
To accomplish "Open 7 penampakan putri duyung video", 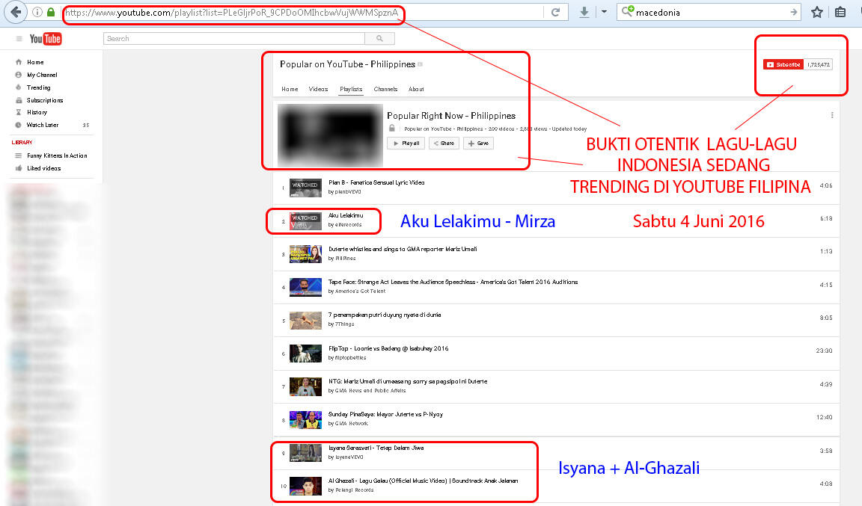I will (385, 315).
